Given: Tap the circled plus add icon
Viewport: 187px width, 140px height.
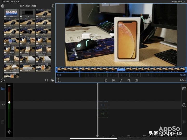Looking at the screenshot, I should pyautogui.click(x=184, y=105).
